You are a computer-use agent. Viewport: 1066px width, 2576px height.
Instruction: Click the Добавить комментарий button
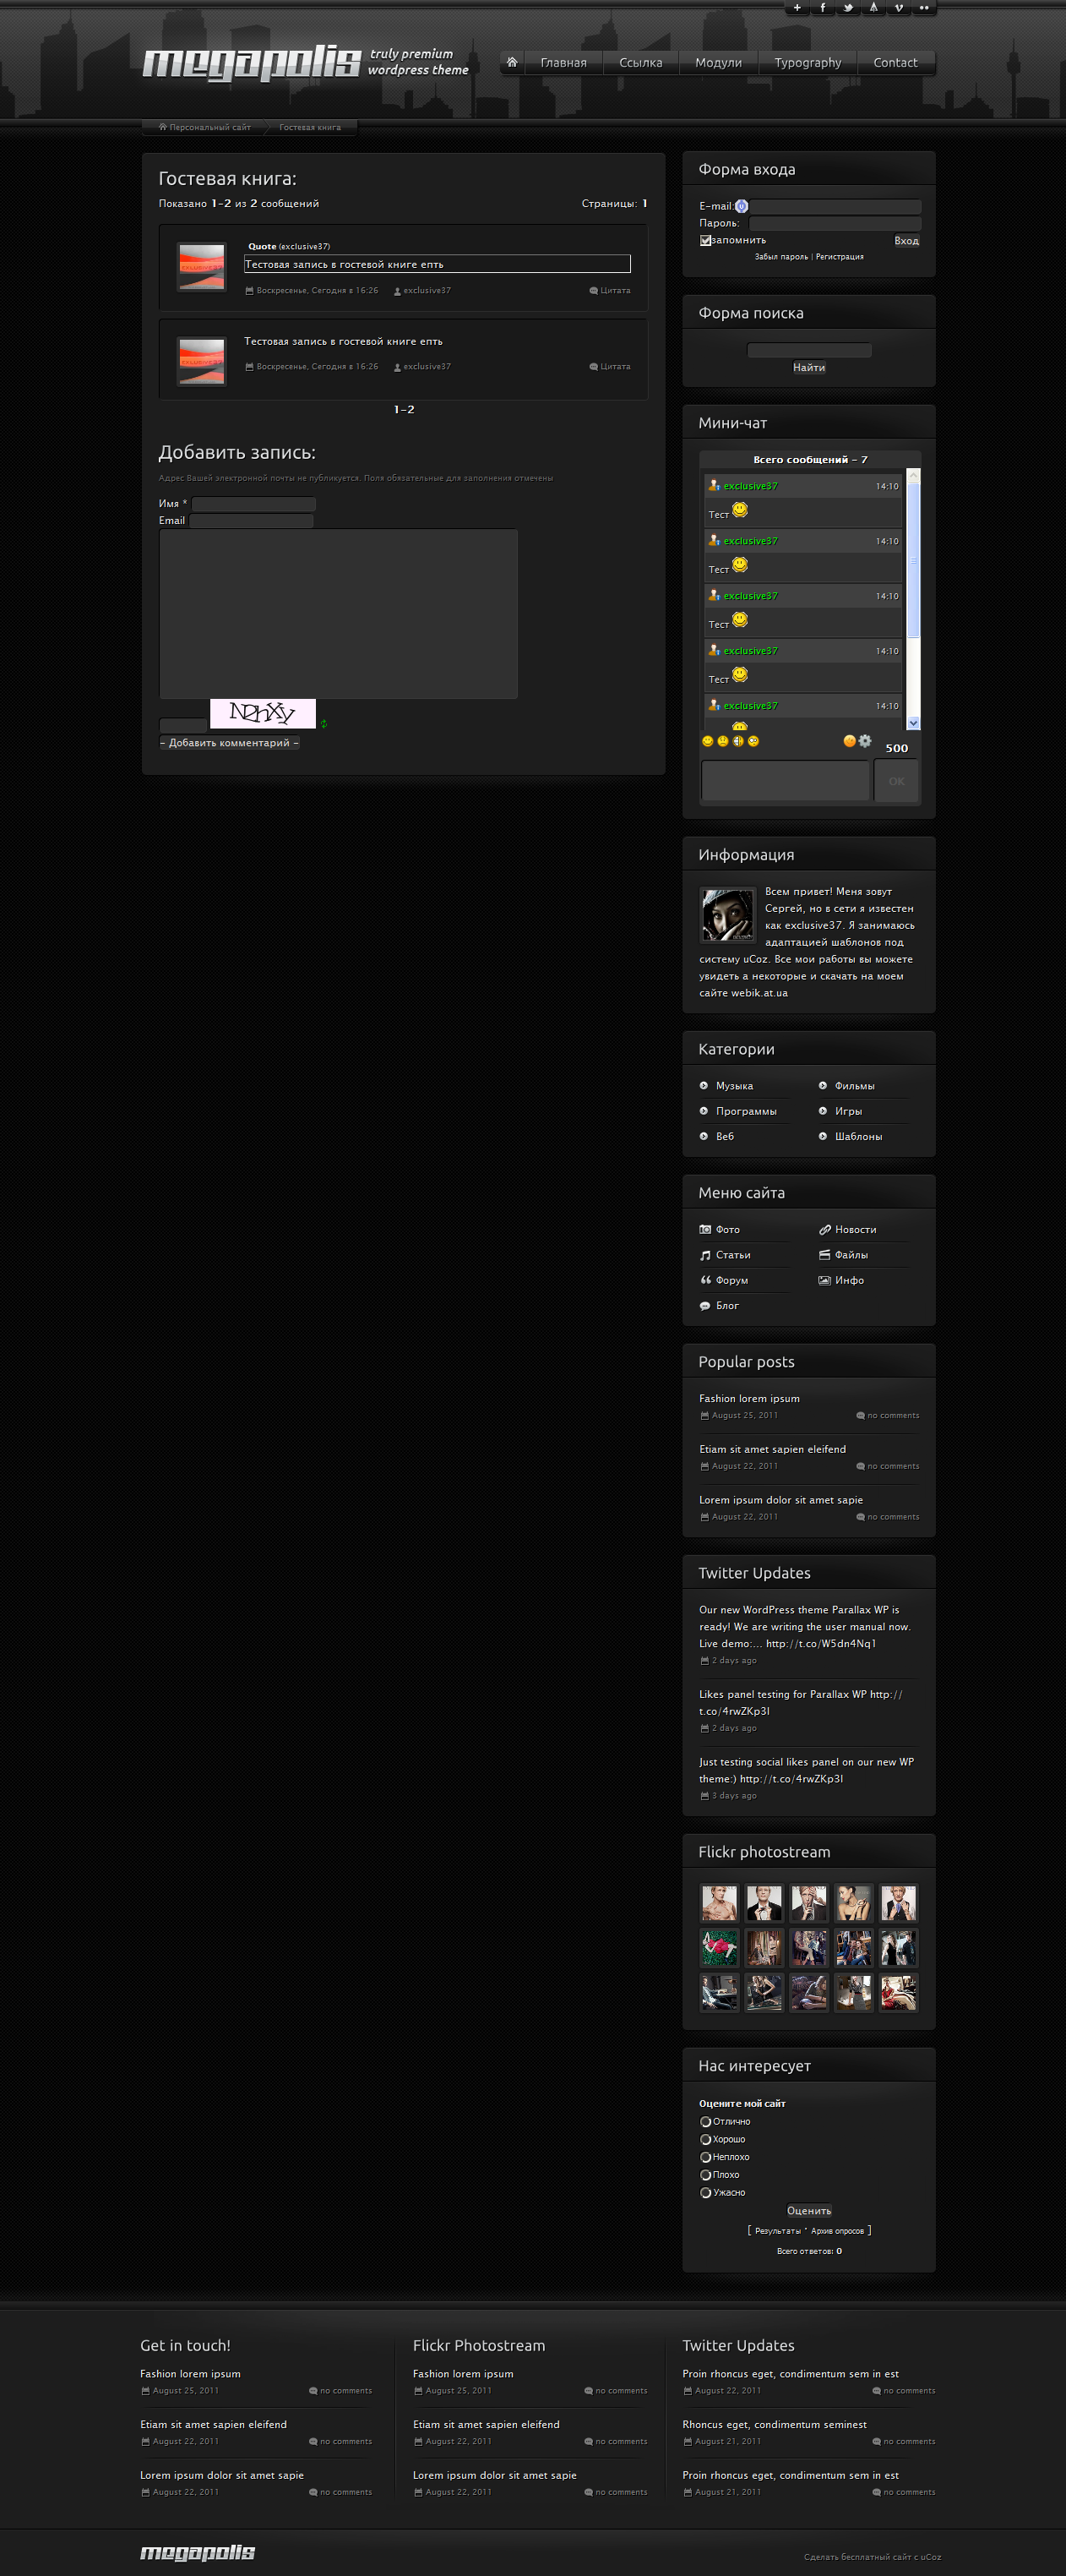[x=230, y=743]
